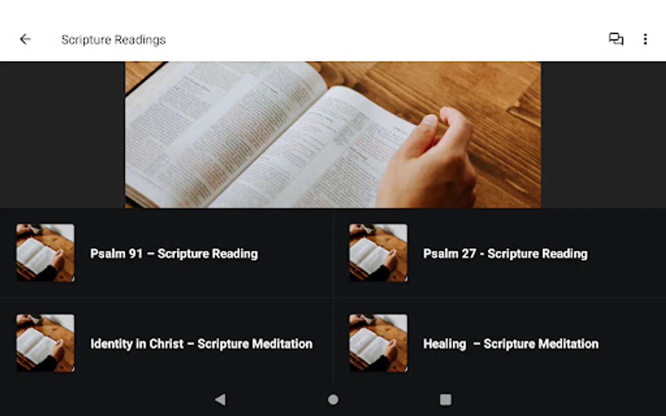Tap the Android home circle button

[333, 400]
